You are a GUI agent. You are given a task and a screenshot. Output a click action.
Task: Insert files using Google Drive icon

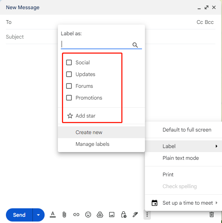point(100,215)
